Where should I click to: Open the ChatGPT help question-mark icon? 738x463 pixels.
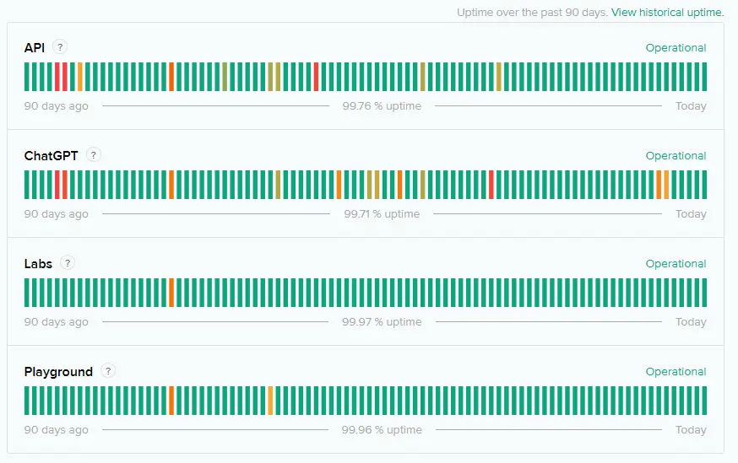coord(93,154)
